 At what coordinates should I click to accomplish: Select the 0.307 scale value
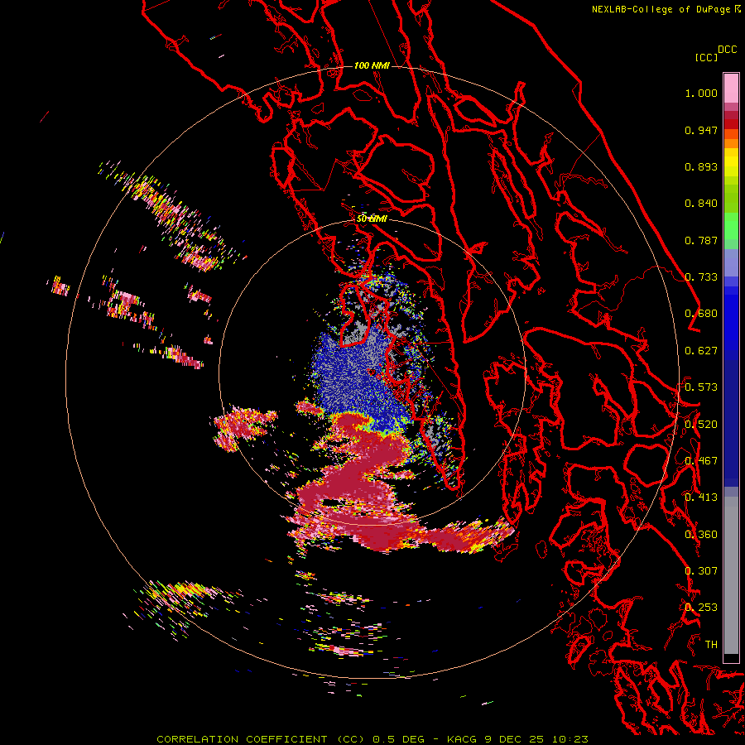tap(701, 571)
